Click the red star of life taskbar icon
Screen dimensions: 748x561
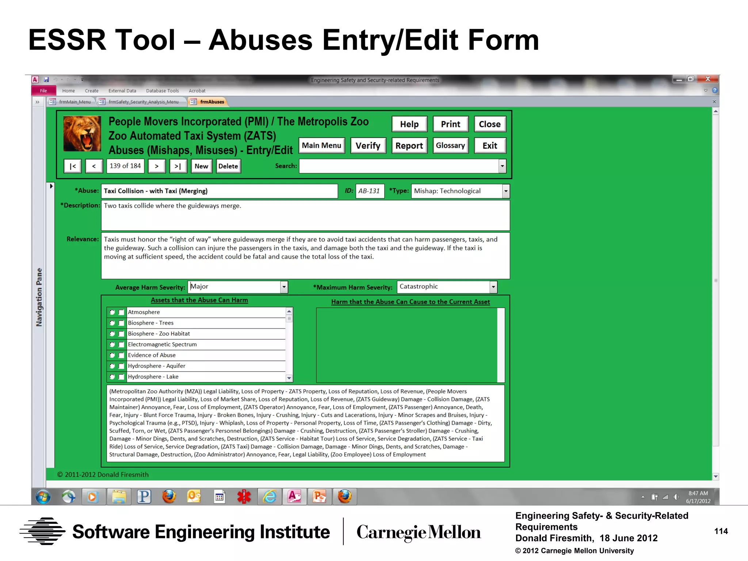point(244,497)
